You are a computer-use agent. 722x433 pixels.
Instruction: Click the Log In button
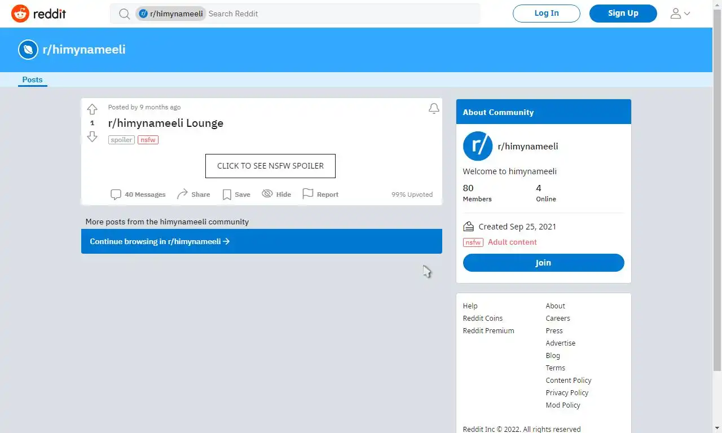pyautogui.click(x=547, y=14)
